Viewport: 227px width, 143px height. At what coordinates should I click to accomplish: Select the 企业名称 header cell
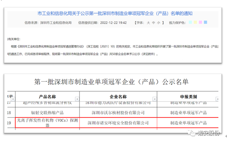[x=118, y=96]
